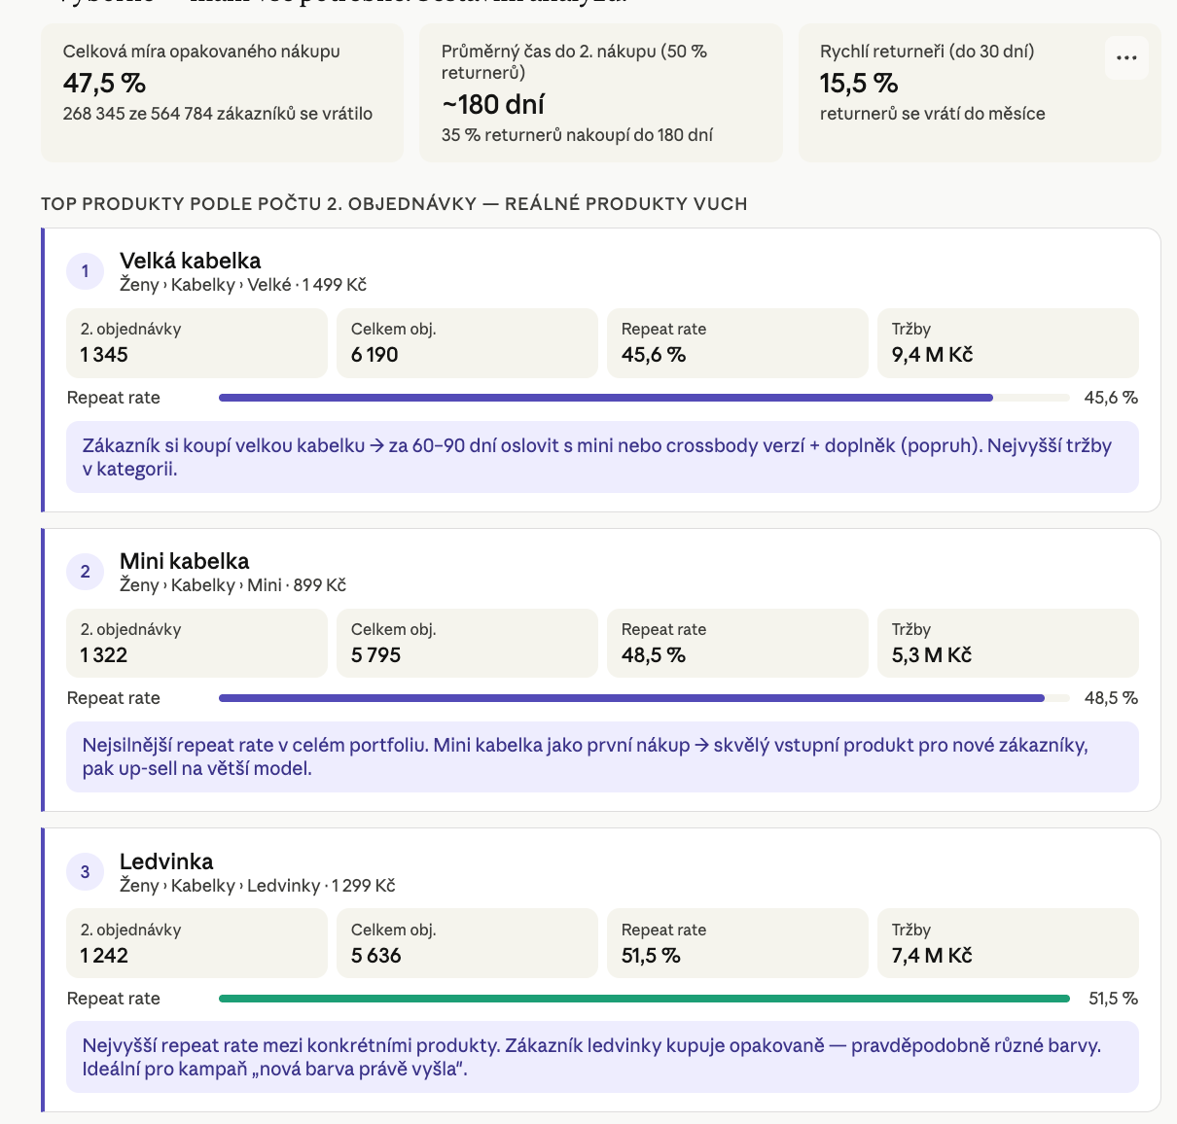Click the 1 242 second orders value
Viewport: 1177px width, 1124px height.
click(104, 956)
